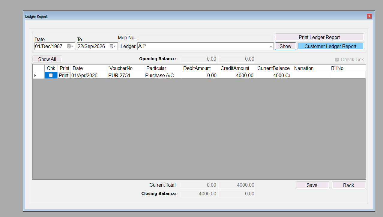The image size is (383, 217).
Task: Select the row header arrow for PUR-2751
Action: point(38,75)
